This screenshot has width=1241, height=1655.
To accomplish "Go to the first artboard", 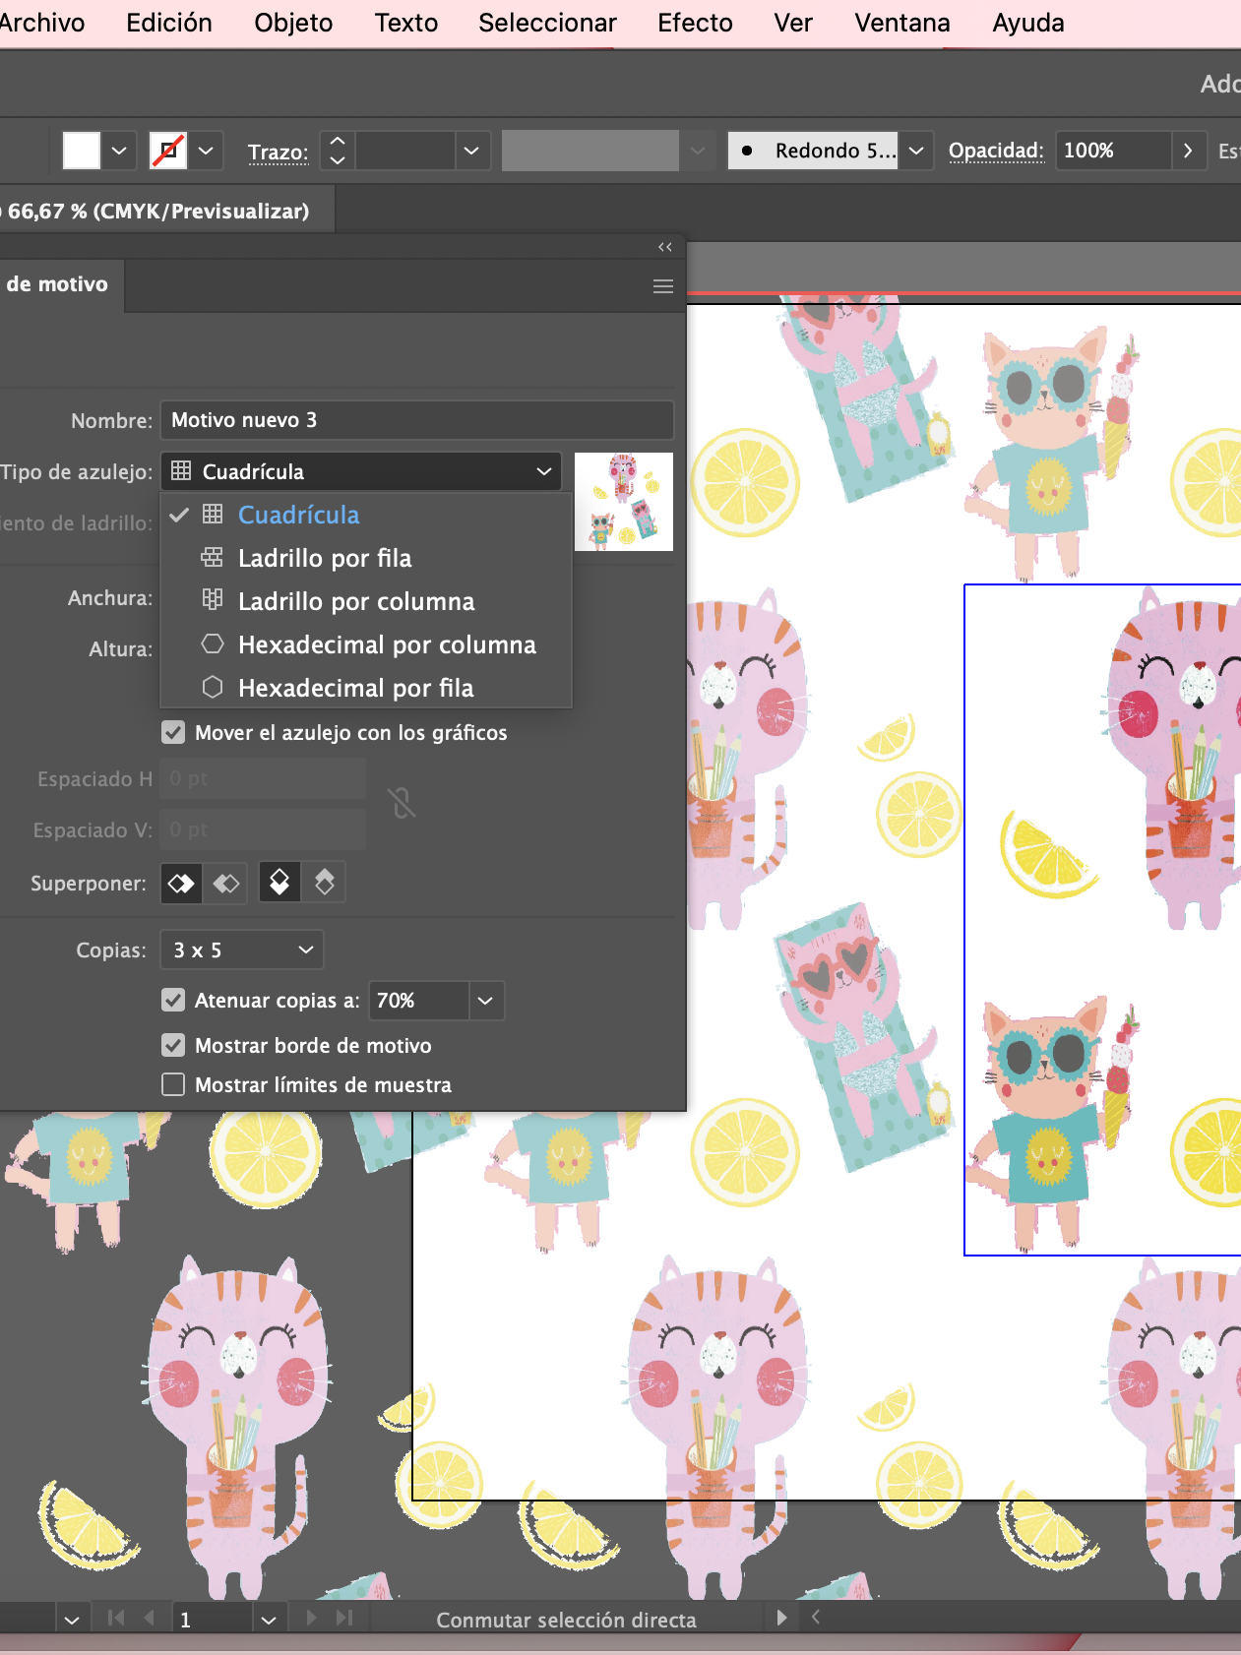I will pyautogui.click(x=116, y=1618).
